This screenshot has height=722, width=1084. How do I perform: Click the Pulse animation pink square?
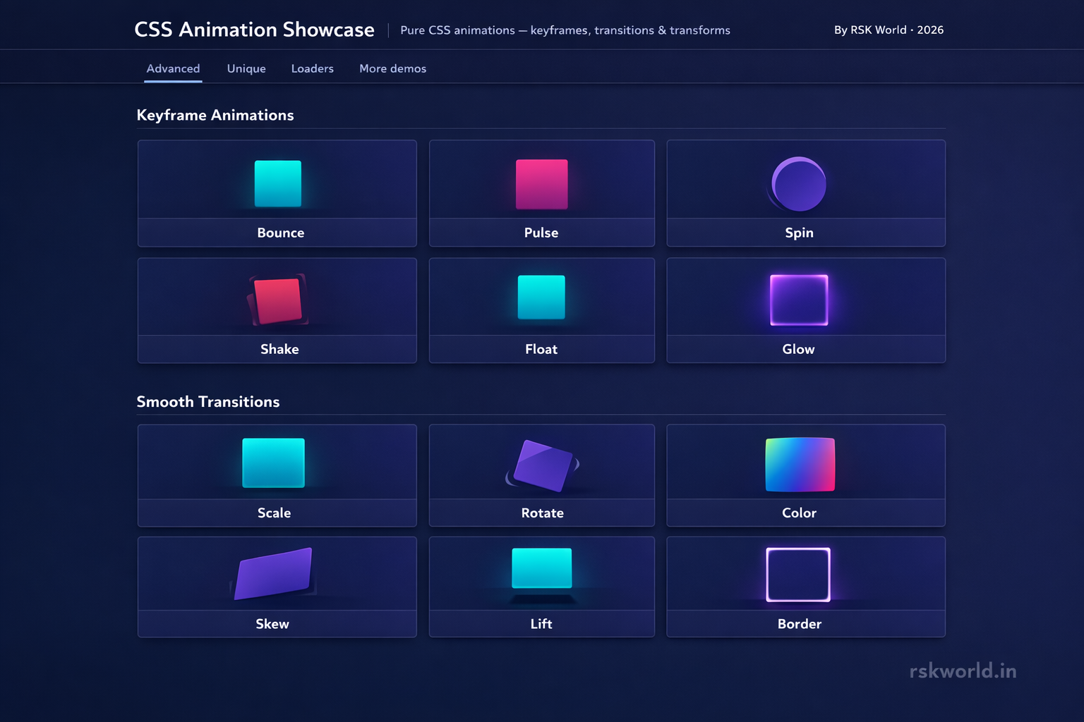coord(542,184)
